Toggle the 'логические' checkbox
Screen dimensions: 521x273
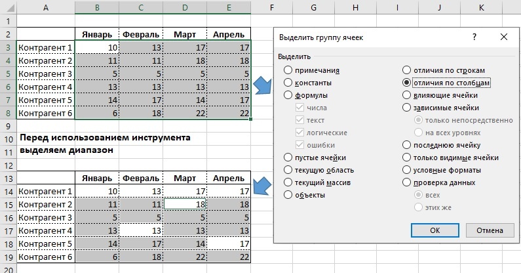point(299,133)
